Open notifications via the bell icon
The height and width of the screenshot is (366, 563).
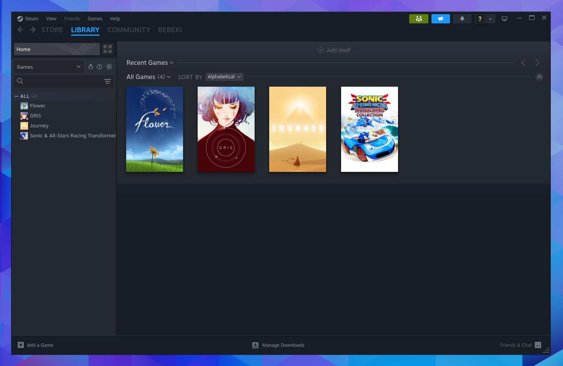(x=462, y=18)
